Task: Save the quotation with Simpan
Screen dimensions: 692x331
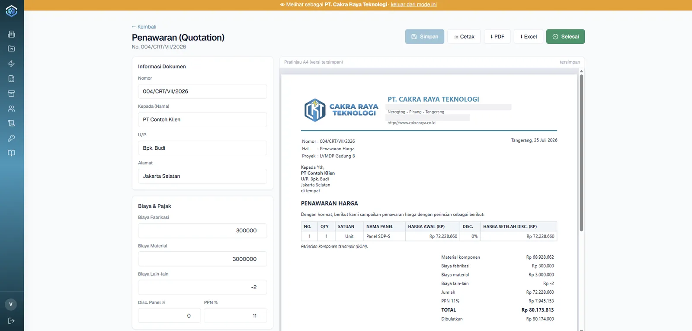Action: [425, 37]
